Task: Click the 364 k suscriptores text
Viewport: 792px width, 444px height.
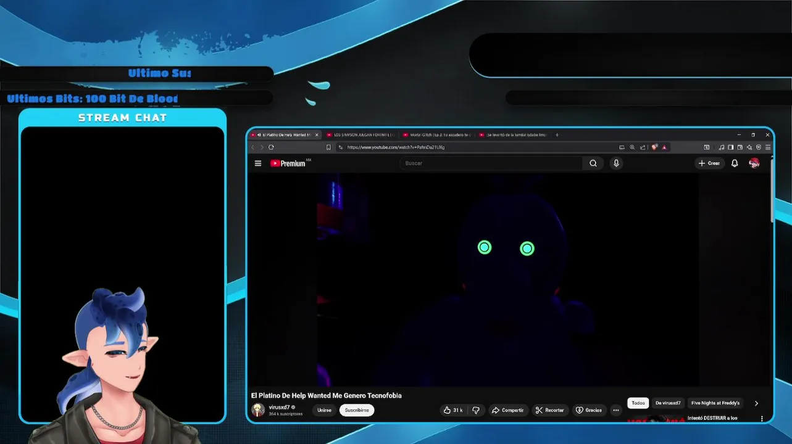Action: pyautogui.click(x=286, y=414)
